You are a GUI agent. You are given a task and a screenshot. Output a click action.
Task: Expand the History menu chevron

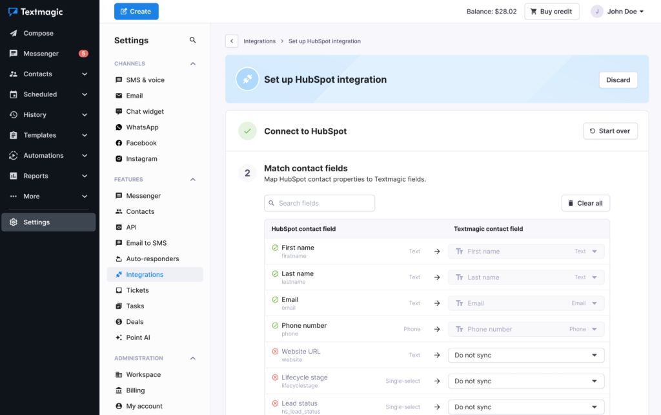(x=85, y=115)
